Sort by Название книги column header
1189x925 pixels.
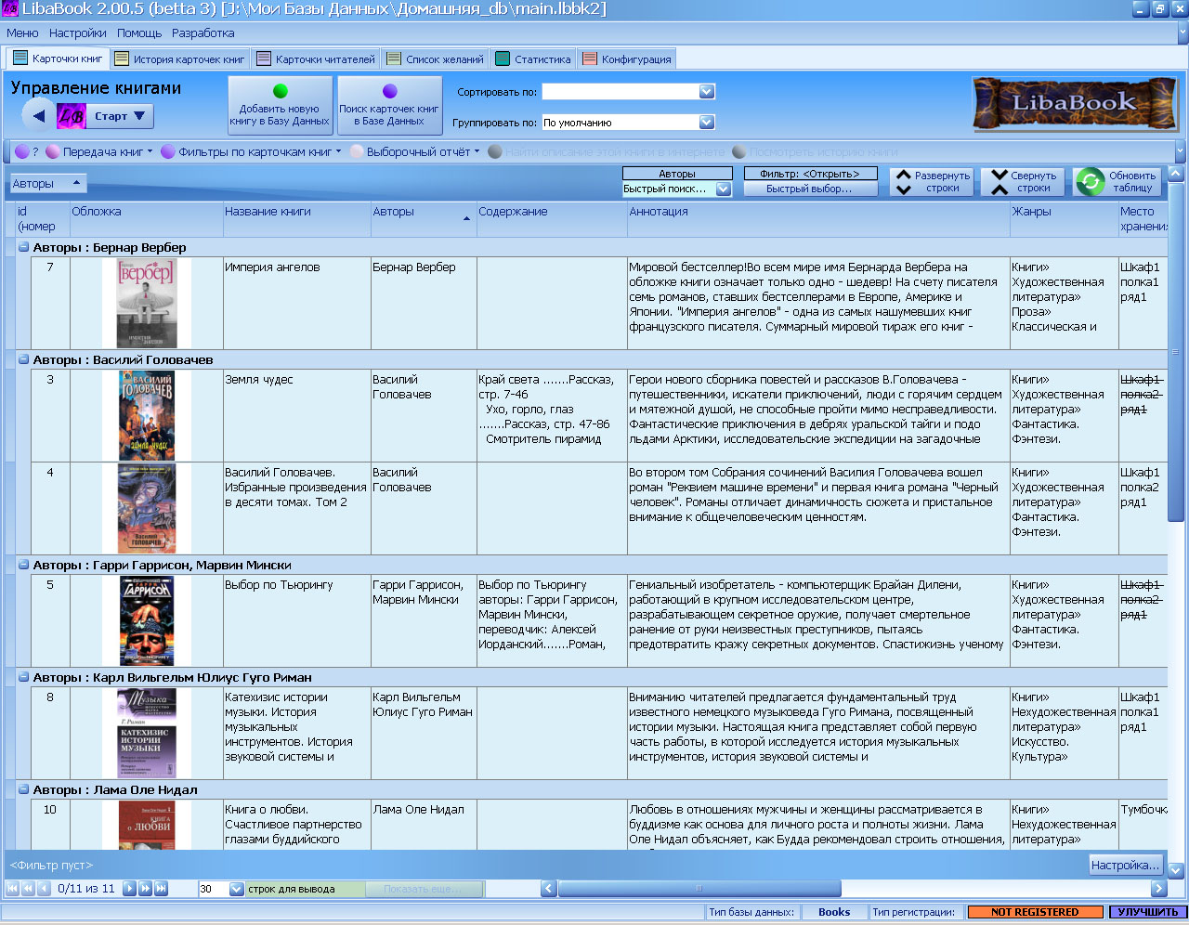tap(296, 219)
